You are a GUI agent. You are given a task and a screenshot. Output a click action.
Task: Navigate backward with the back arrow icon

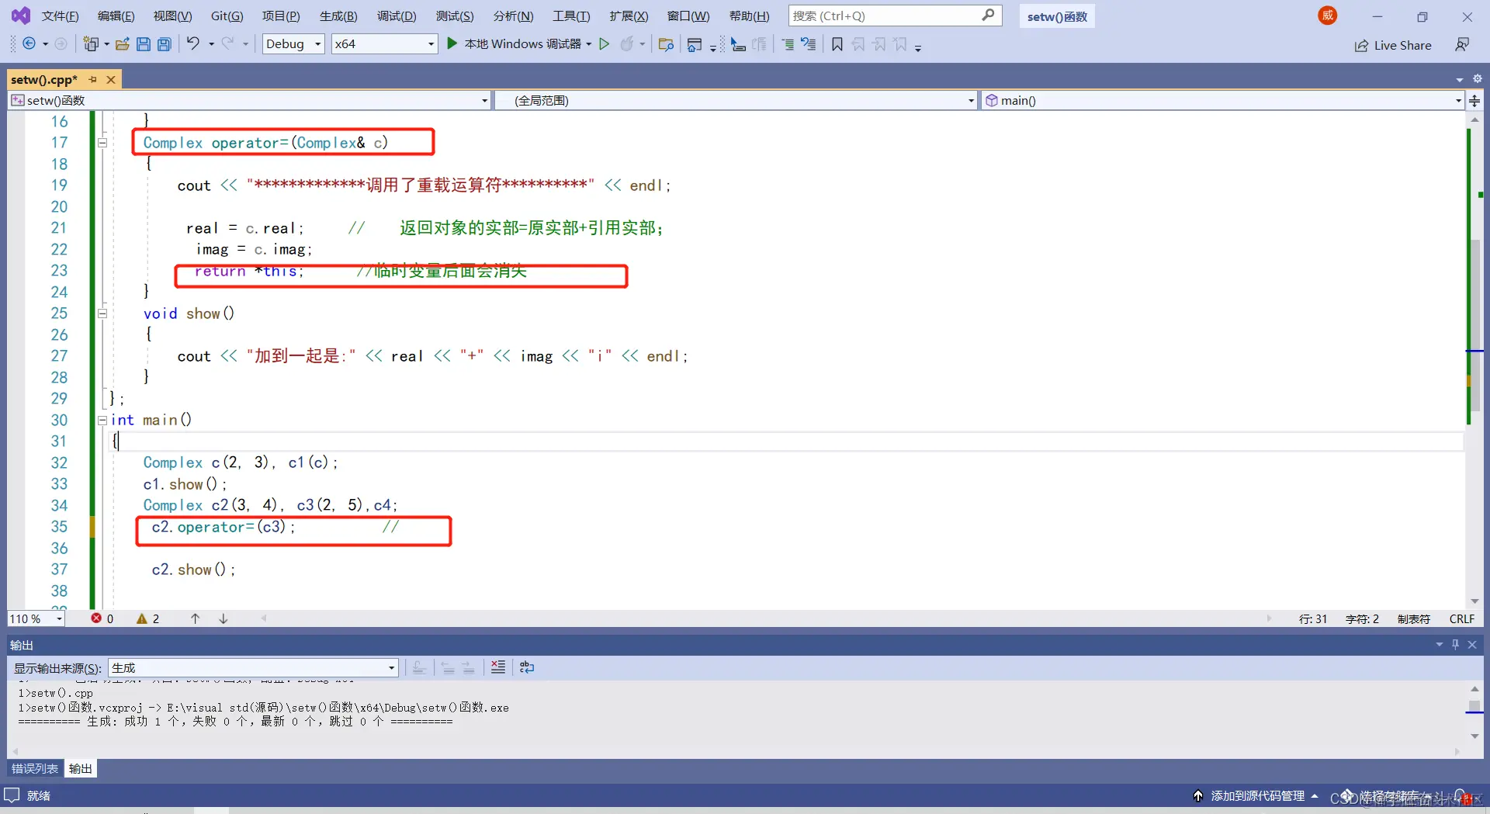[29, 44]
